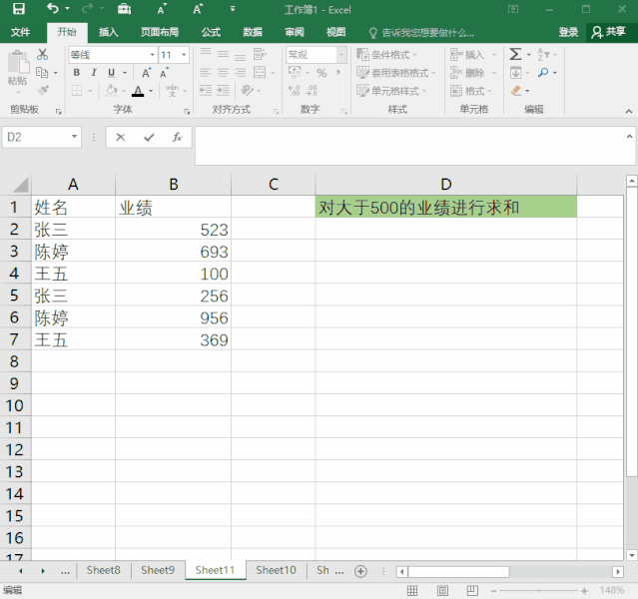Click the Cut scissors icon
The width and height of the screenshot is (638, 599).
[x=43, y=54]
